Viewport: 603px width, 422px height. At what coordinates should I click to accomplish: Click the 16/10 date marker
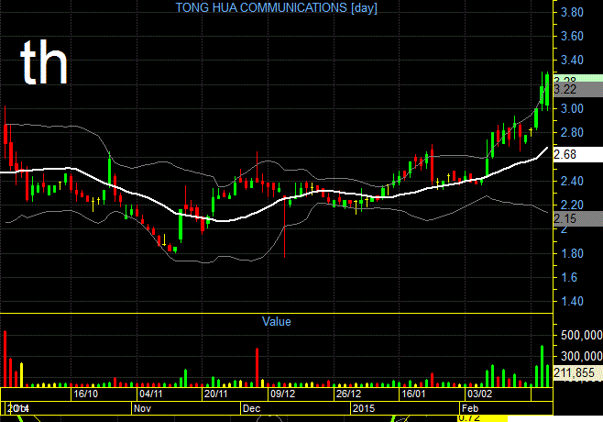[85, 394]
